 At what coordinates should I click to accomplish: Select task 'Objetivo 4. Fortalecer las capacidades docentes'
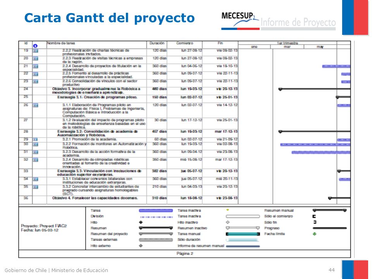coord(95,198)
